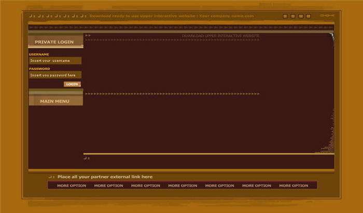Click the first square icon in the top-right header
Image resolution: width=363 pixels, height=213 pixels.
pos(285,16)
